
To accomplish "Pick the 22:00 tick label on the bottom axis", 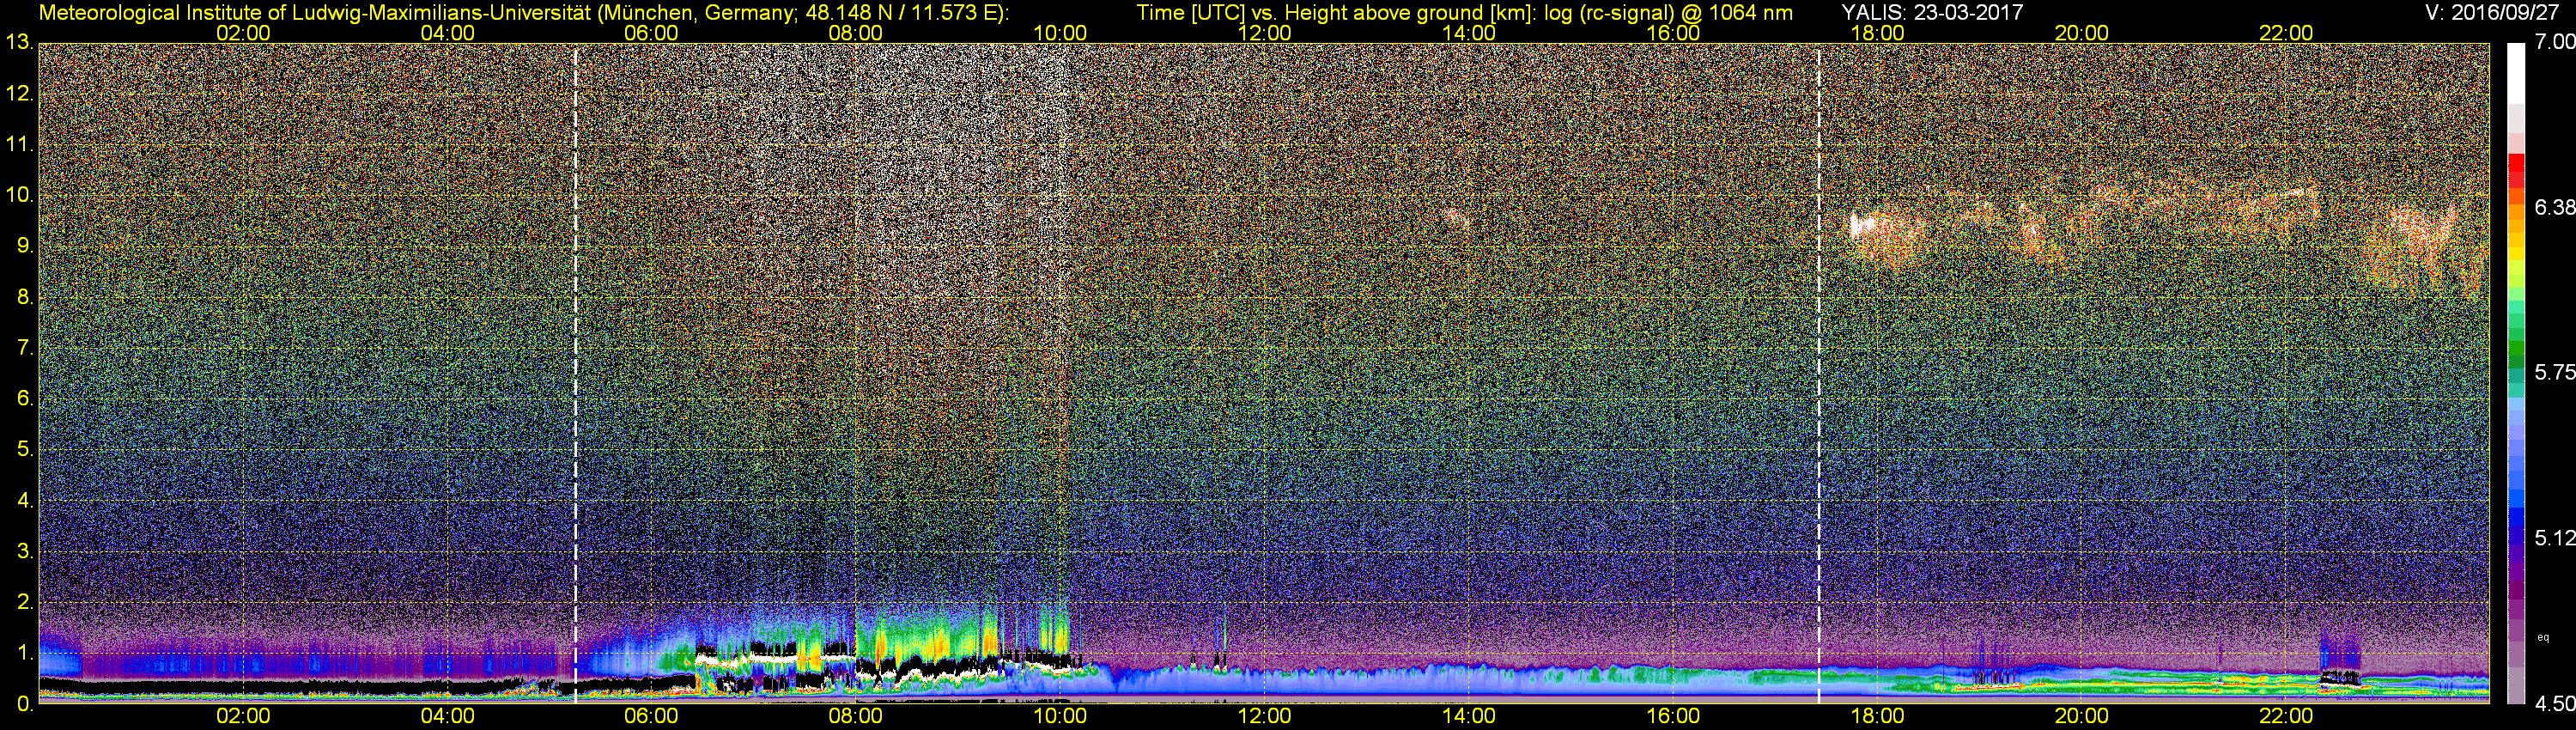I will pos(2286,717).
